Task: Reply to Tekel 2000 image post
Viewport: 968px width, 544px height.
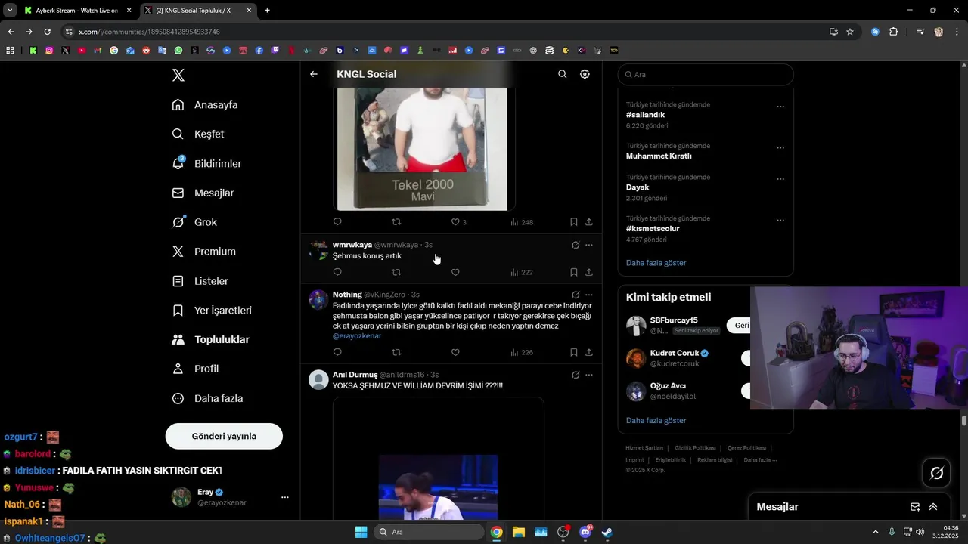Action: [x=337, y=222]
